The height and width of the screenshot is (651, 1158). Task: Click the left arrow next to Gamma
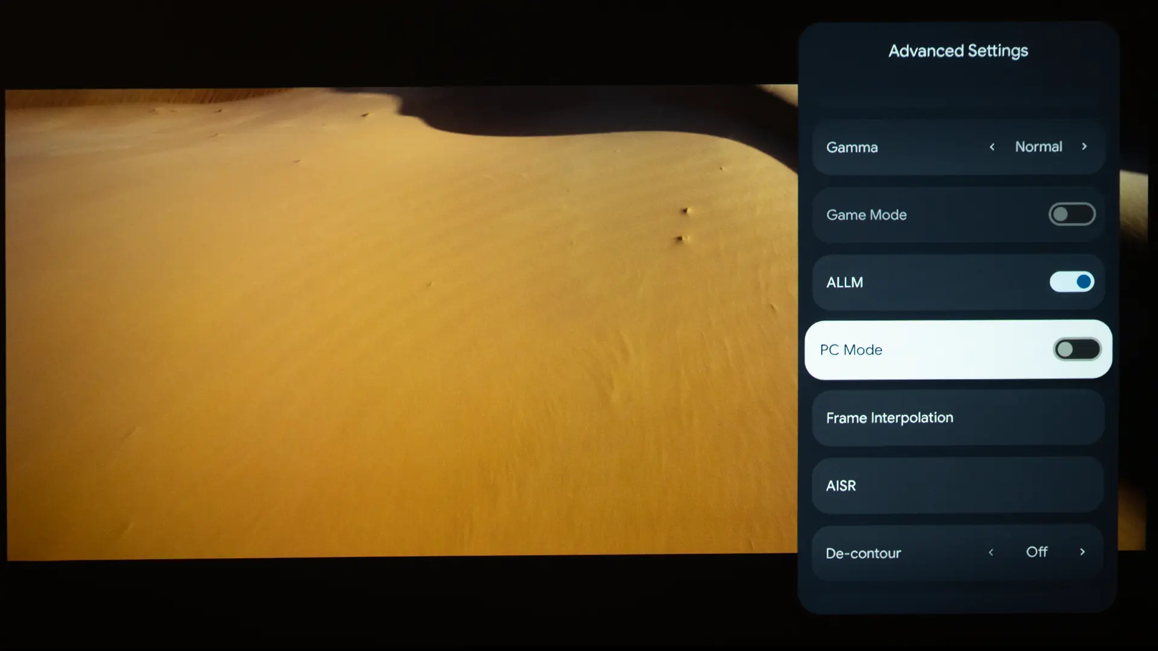992,147
